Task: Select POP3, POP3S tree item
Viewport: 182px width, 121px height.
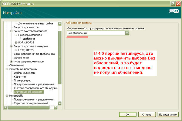Action: (26, 43)
